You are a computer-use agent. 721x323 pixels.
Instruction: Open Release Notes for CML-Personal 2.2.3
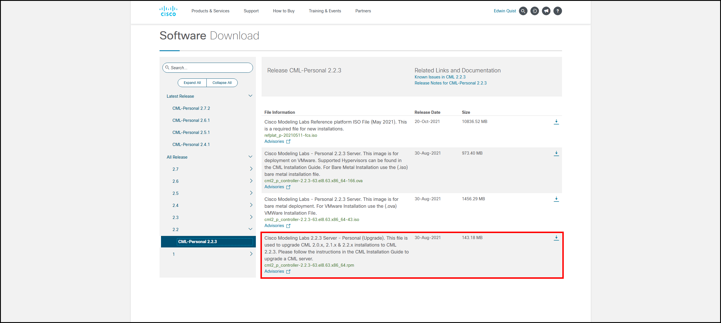point(450,83)
